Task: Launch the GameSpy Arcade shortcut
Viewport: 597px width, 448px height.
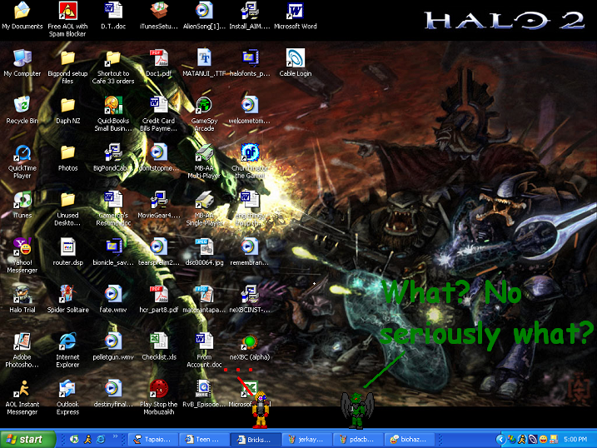Action: point(205,105)
